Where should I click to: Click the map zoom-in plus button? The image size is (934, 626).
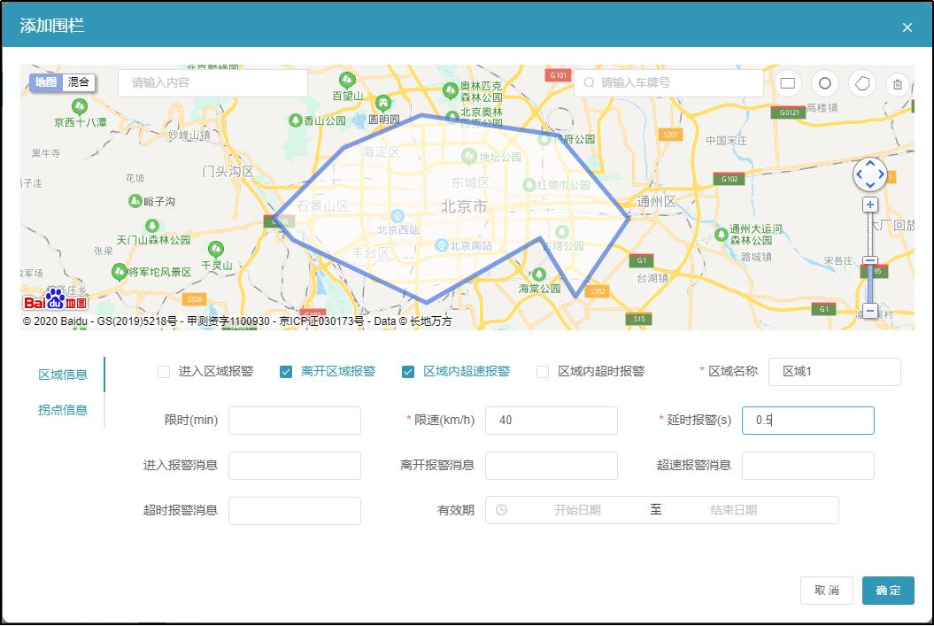pyautogui.click(x=870, y=205)
